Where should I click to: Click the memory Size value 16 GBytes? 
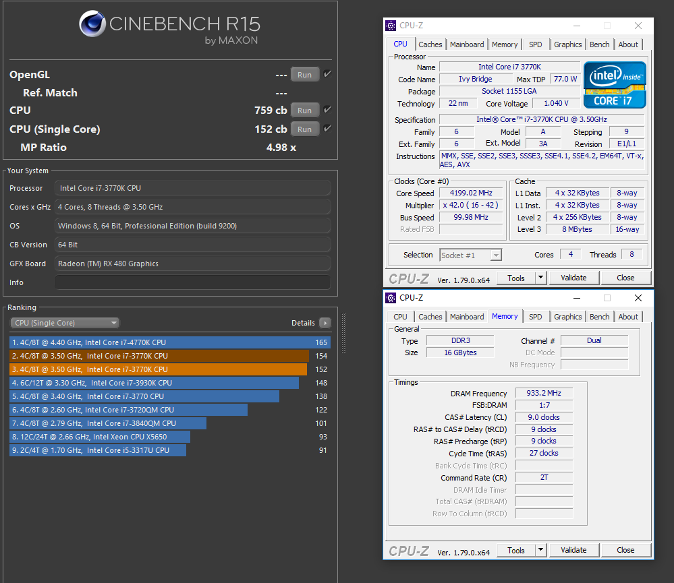(x=460, y=353)
